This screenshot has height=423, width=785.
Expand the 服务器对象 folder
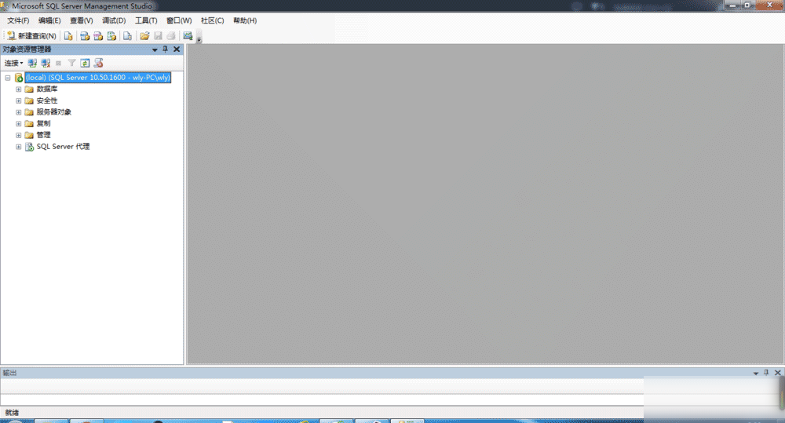pos(19,112)
